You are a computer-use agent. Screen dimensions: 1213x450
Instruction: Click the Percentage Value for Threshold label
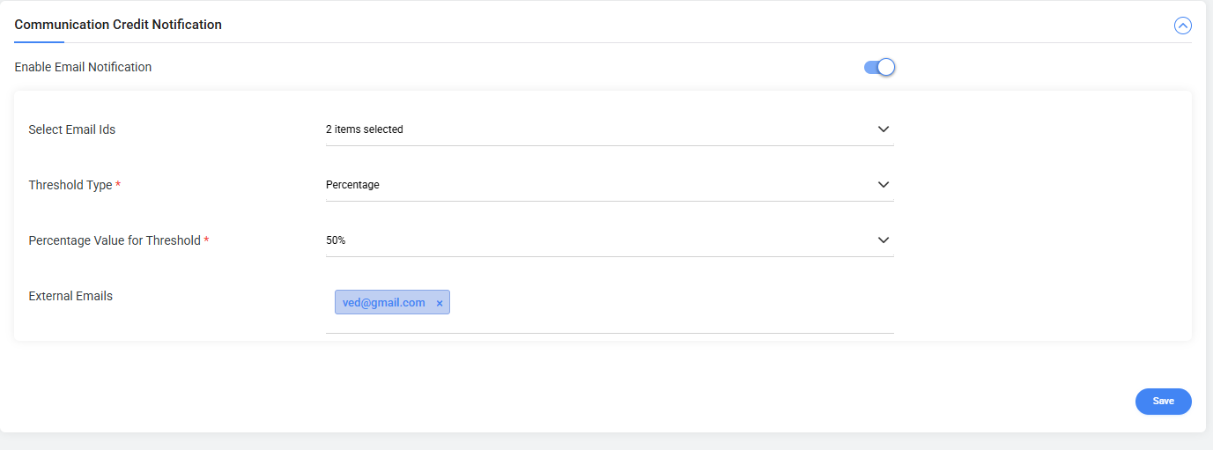tap(115, 240)
